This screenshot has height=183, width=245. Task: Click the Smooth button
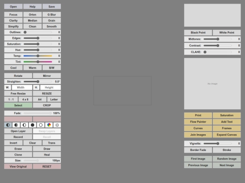point(52,27)
